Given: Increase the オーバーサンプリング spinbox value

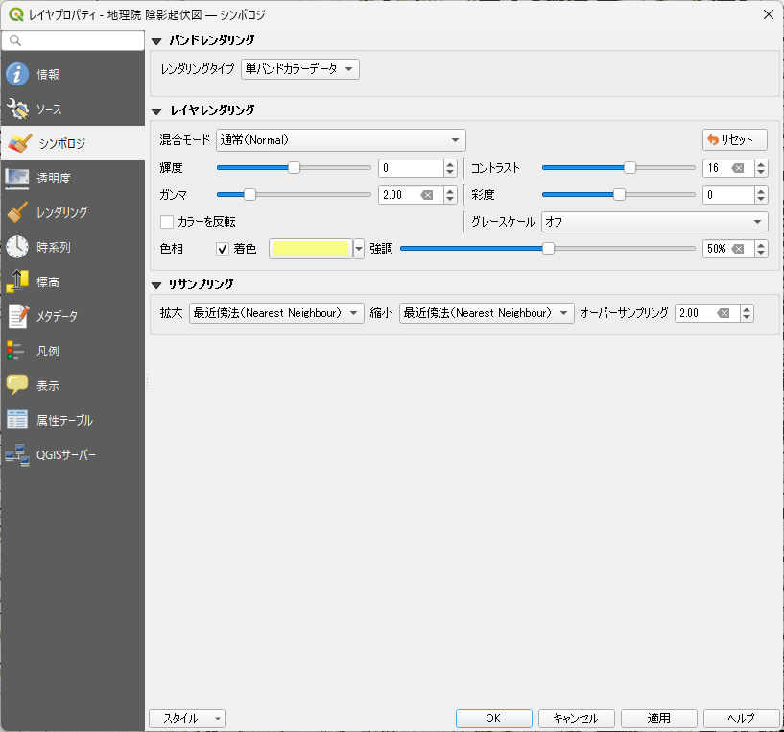Looking at the screenshot, I should tap(747, 309).
